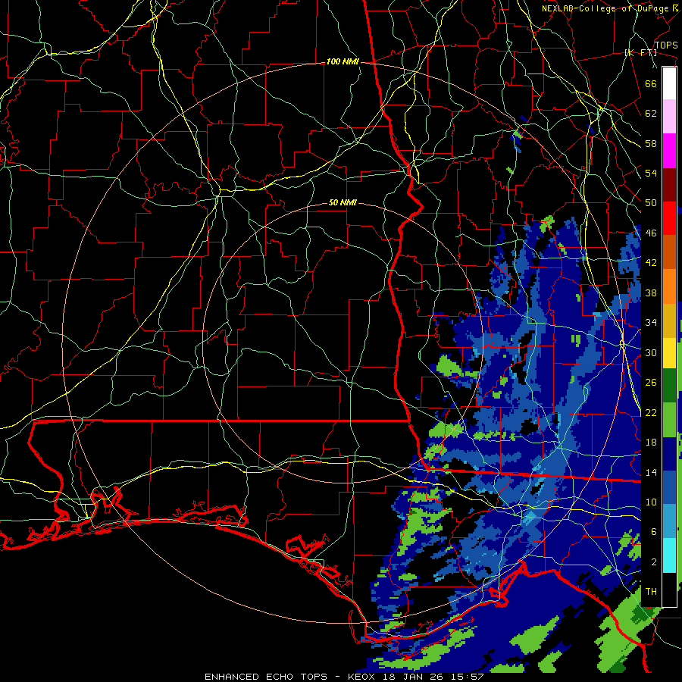This screenshot has height=682, width=682.
Task: Select the navy blue legend swatch
Action: click(669, 454)
